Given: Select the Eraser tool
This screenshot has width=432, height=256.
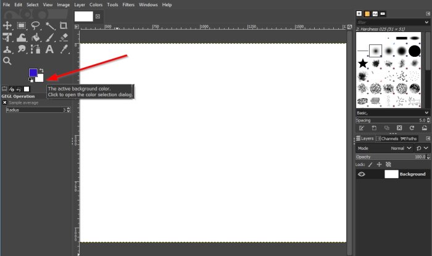Looking at the screenshot, I should click(x=64, y=38).
